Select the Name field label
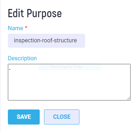132x131 pixels. click(15, 28)
